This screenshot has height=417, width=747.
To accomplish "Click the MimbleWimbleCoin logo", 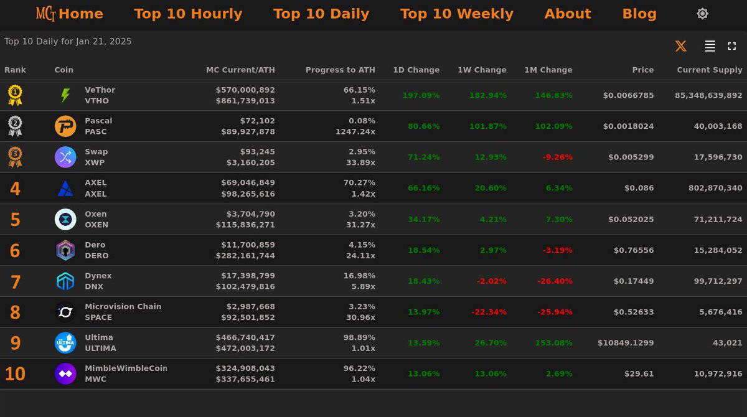I will (x=65, y=374).
